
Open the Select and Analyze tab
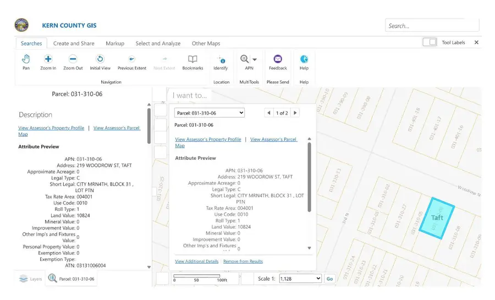tap(158, 43)
